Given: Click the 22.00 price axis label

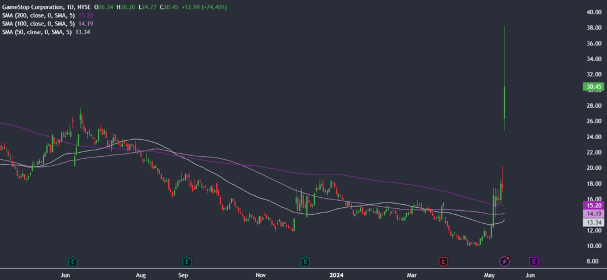Looking at the screenshot, I should pyautogui.click(x=593, y=152).
